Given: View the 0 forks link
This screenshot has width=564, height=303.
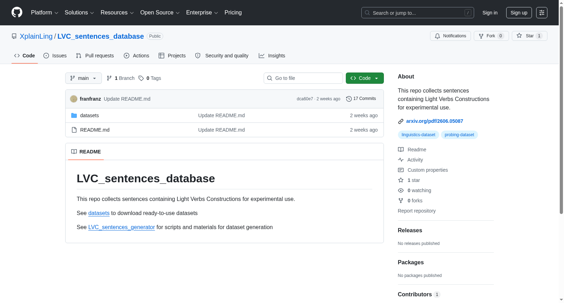Looking at the screenshot, I should tap(410, 201).
